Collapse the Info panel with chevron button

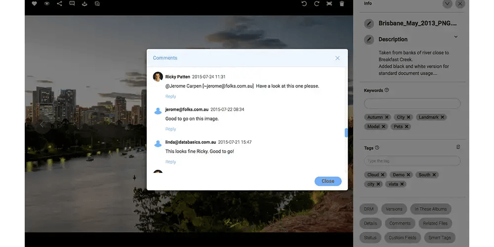click(447, 4)
